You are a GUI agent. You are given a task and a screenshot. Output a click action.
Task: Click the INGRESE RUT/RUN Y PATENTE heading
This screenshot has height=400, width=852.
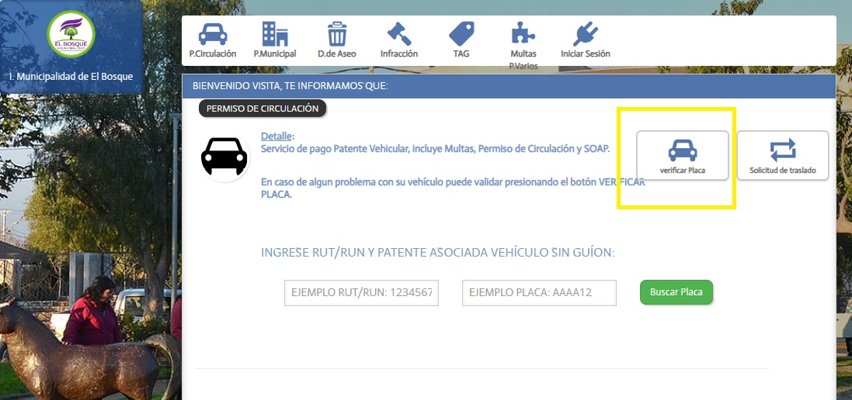point(438,253)
